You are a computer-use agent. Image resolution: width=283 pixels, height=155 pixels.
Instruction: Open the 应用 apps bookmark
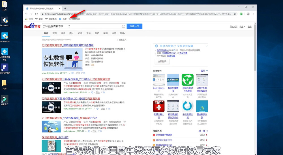pyautogui.click(x=29, y=19)
